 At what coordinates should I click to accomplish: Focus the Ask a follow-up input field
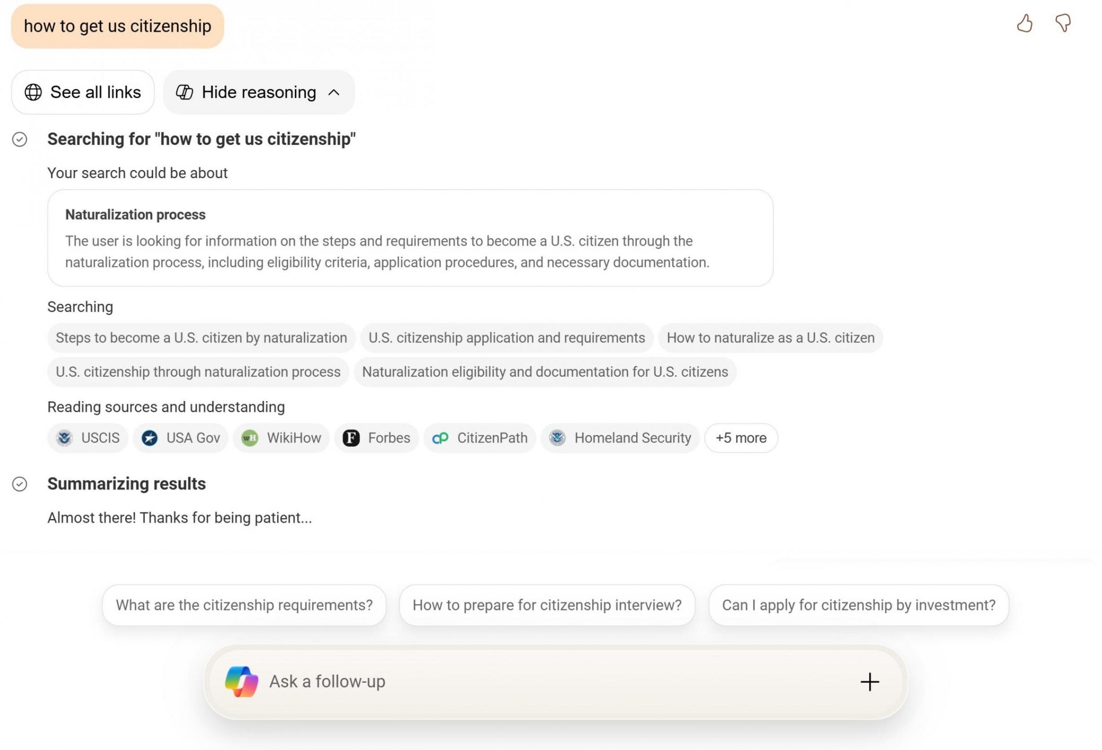555,682
